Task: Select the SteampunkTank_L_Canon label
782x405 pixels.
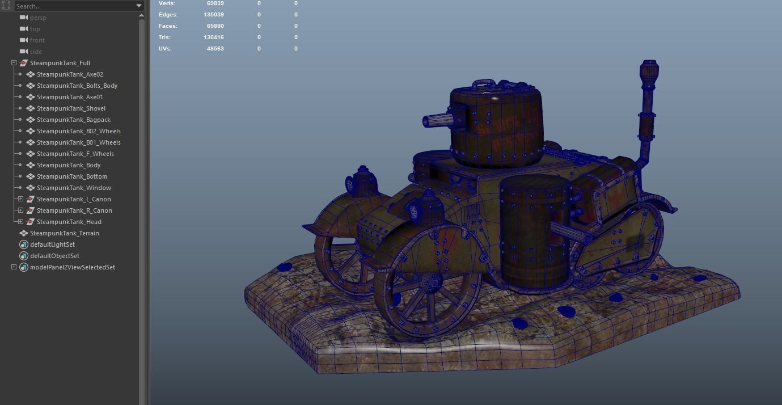Action: (x=74, y=199)
